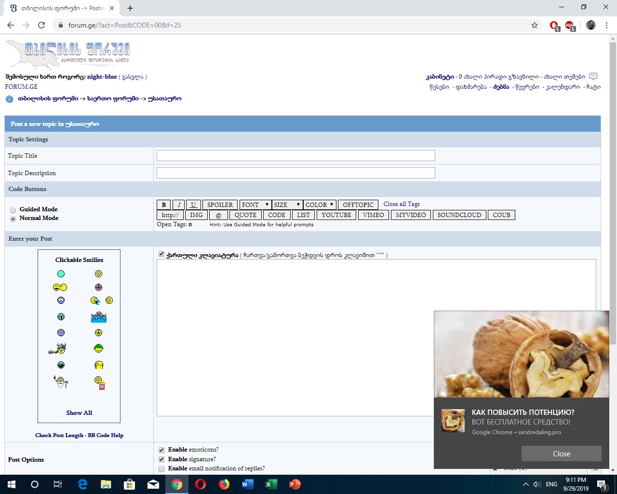
Task: Select the Guided Mode radio button
Action: (13, 210)
